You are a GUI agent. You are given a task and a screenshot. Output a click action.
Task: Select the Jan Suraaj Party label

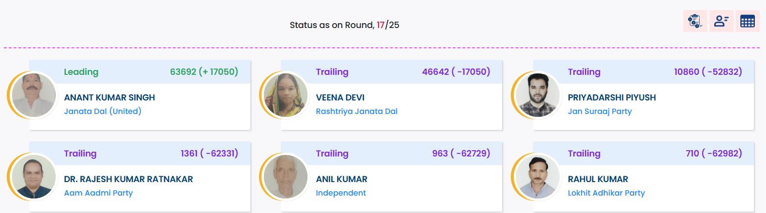[599, 111]
